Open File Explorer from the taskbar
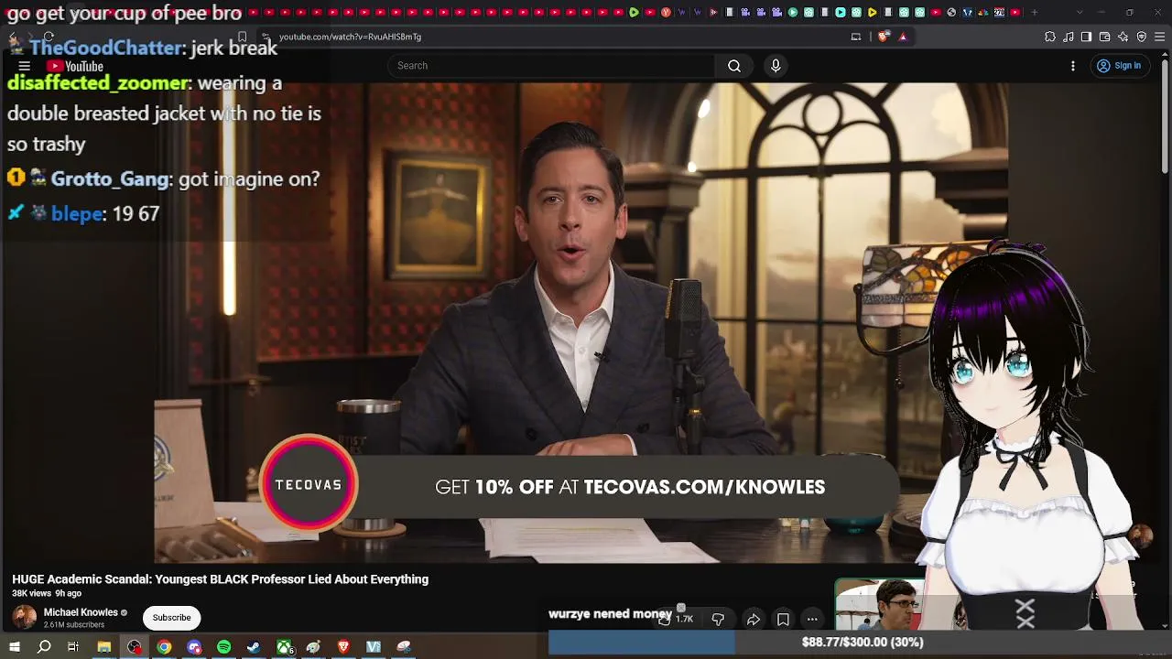This screenshot has height=659, width=1172. pos(104,647)
